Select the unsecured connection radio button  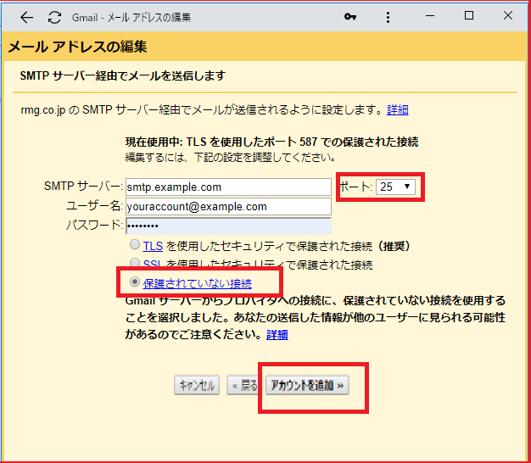[134, 282]
